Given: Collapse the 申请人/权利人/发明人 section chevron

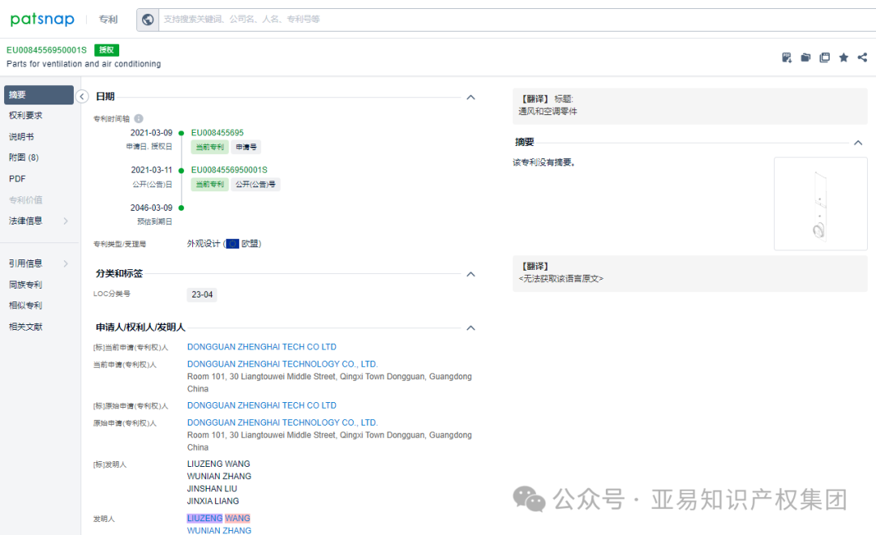Looking at the screenshot, I should [x=471, y=327].
